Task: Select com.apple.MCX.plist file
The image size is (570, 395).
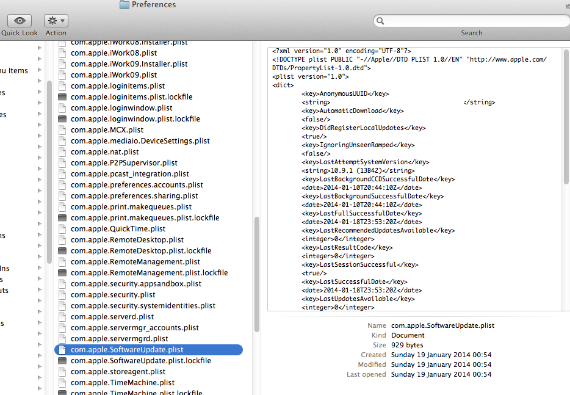Action: pyautogui.click(x=107, y=130)
